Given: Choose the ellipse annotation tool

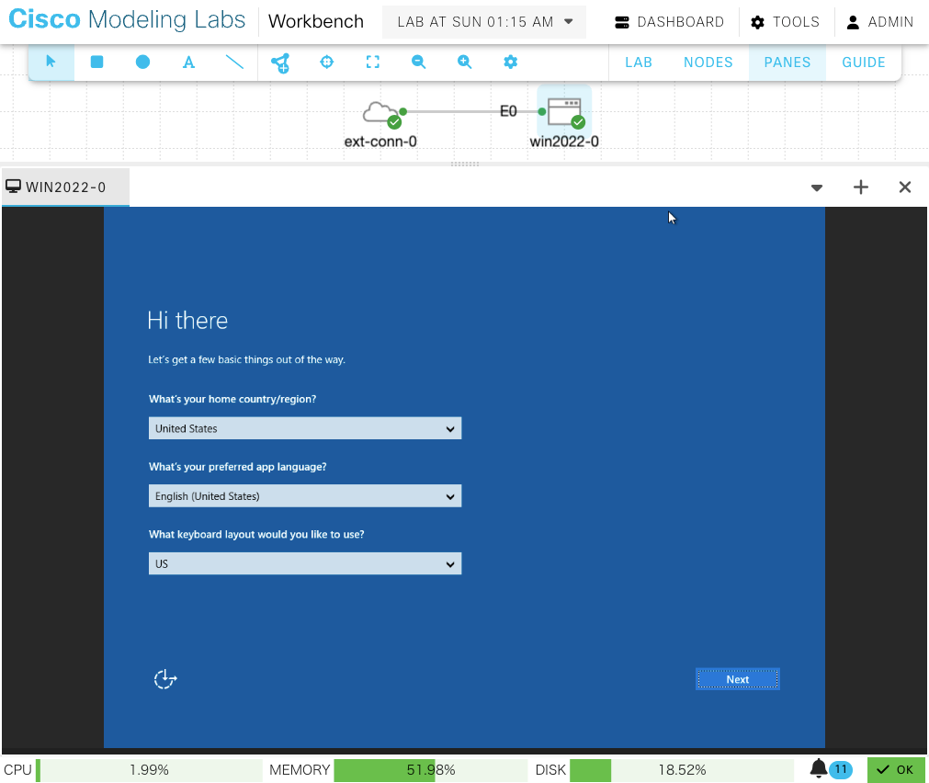Looking at the screenshot, I should coord(142,62).
